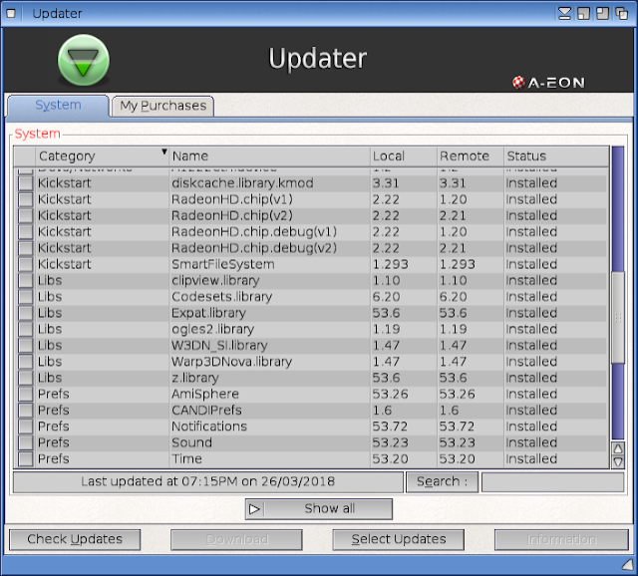This screenshot has width=638, height=576.
Task: Sort by the Category column header arrow
Action: (163, 152)
